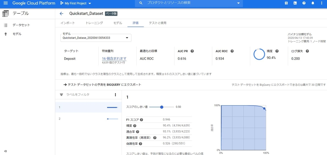Viewport: 327px width, 155px height.
Task: Switch to the インポート tab
Action: pyautogui.click(x=68, y=23)
